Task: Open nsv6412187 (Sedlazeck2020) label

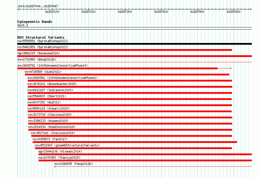Action: pos(51,90)
